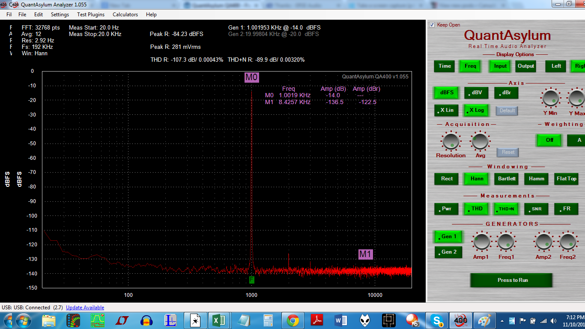The width and height of the screenshot is (585, 329).
Task: Click the network signal tray icon
Action: click(x=543, y=320)
